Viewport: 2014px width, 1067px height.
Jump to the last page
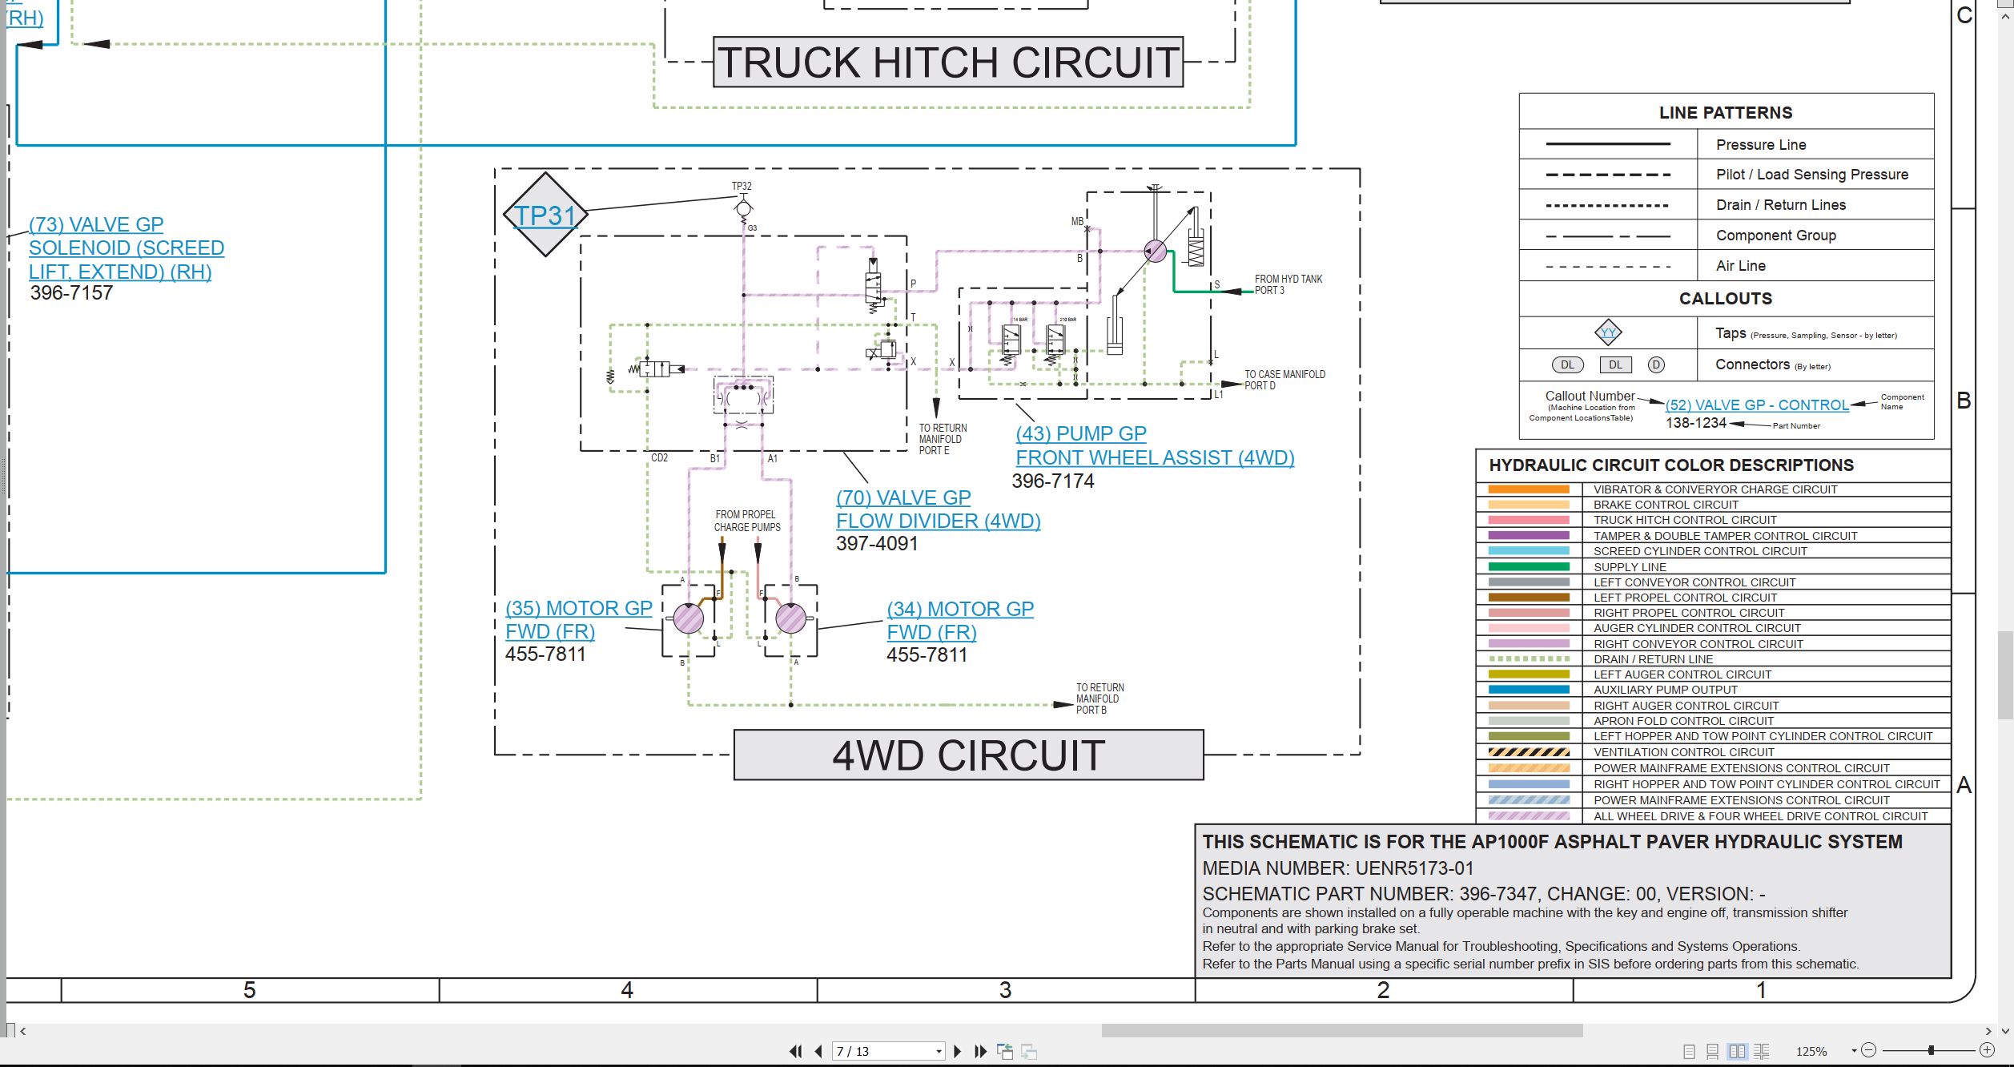(x=980, y=1051)
